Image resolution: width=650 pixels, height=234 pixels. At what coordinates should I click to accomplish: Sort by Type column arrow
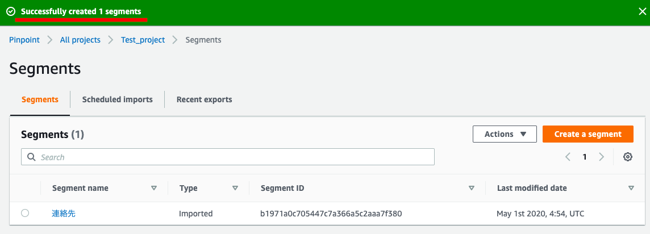[235, 188]
